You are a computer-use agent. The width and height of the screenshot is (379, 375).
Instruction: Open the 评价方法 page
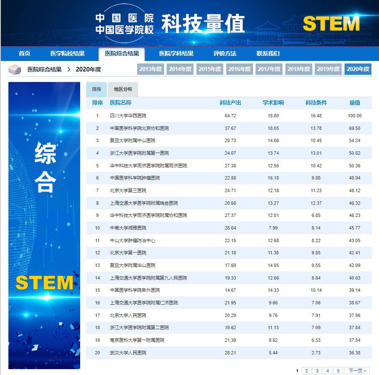pyautogui.click(x=225, y=53)
